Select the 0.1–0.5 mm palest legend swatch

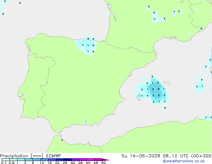[6, 160]
